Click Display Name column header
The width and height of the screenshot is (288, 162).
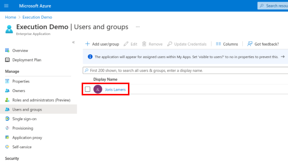click(105, 79)
